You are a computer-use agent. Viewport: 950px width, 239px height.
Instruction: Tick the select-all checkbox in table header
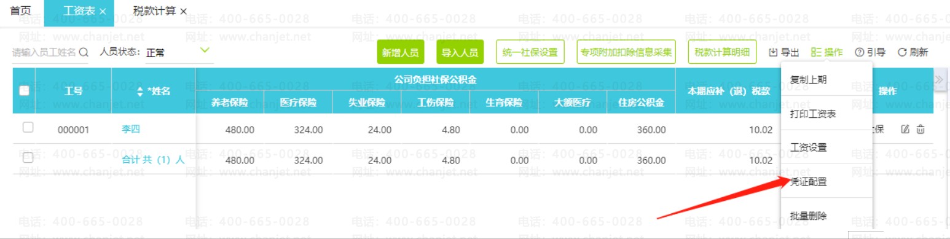click(25, 91)
